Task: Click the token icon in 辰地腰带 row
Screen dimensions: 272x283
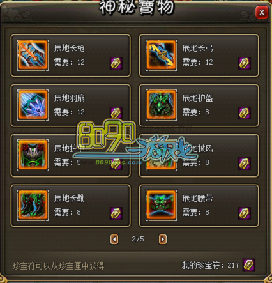Action: point(245,213)
